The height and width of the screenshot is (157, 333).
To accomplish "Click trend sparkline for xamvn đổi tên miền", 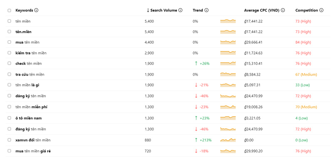I will pyautogui.click(x=228, y=140).
